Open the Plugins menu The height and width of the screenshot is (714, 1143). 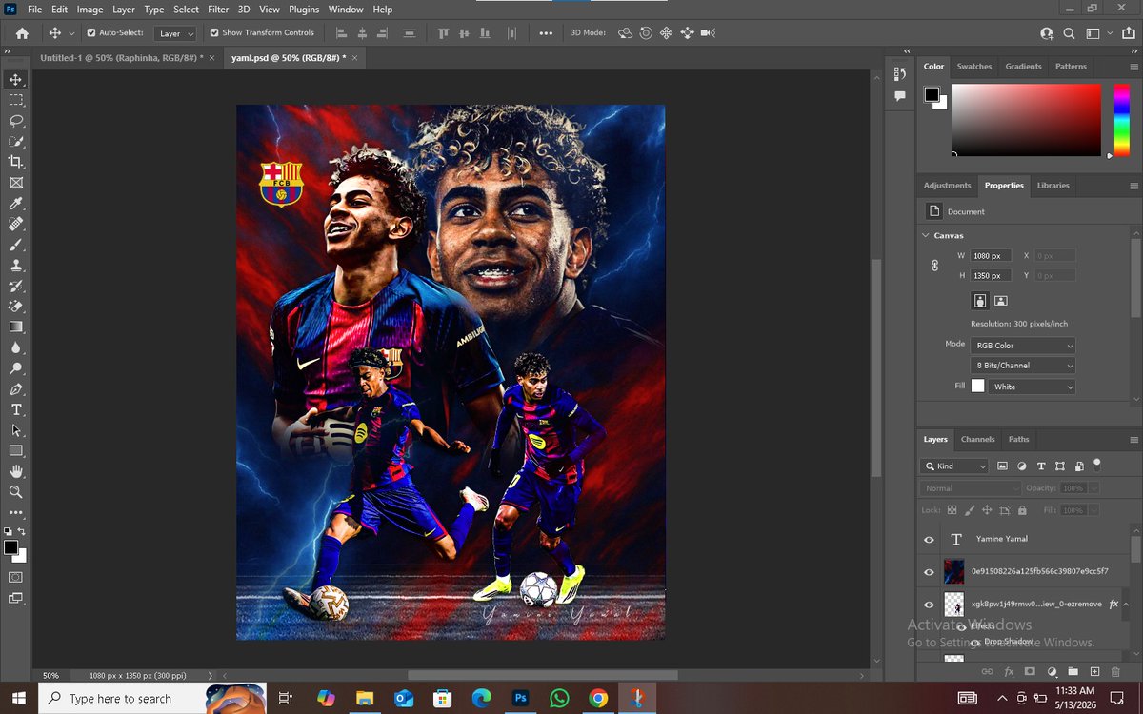click(304, 10)
